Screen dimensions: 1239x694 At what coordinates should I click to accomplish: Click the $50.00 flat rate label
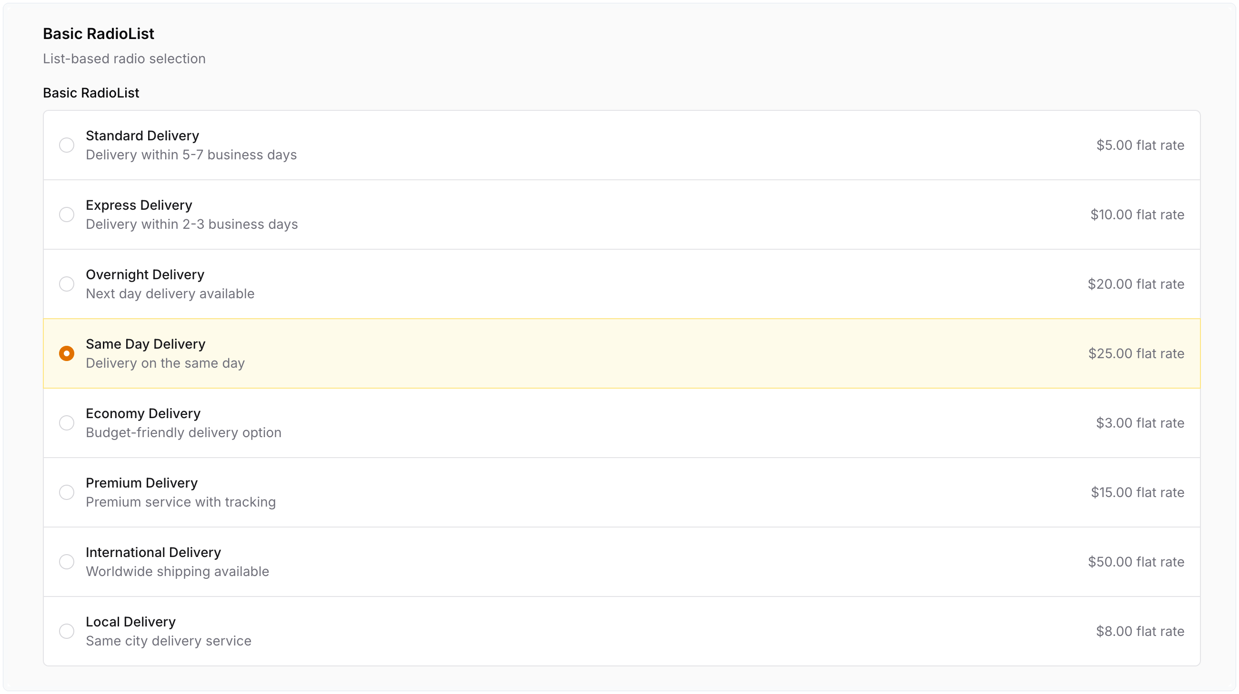(x=1136, y=562)
